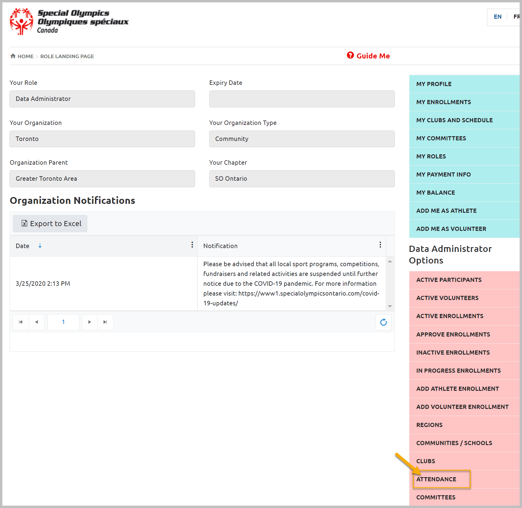522x508 pixels.
Task: Click the notification scrollbar down arrow
Action: [390, 306]
